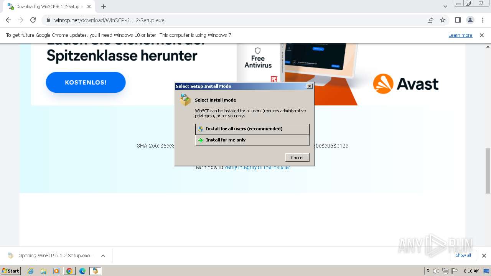Expand the download item options chevron

[x=103, y=256]
